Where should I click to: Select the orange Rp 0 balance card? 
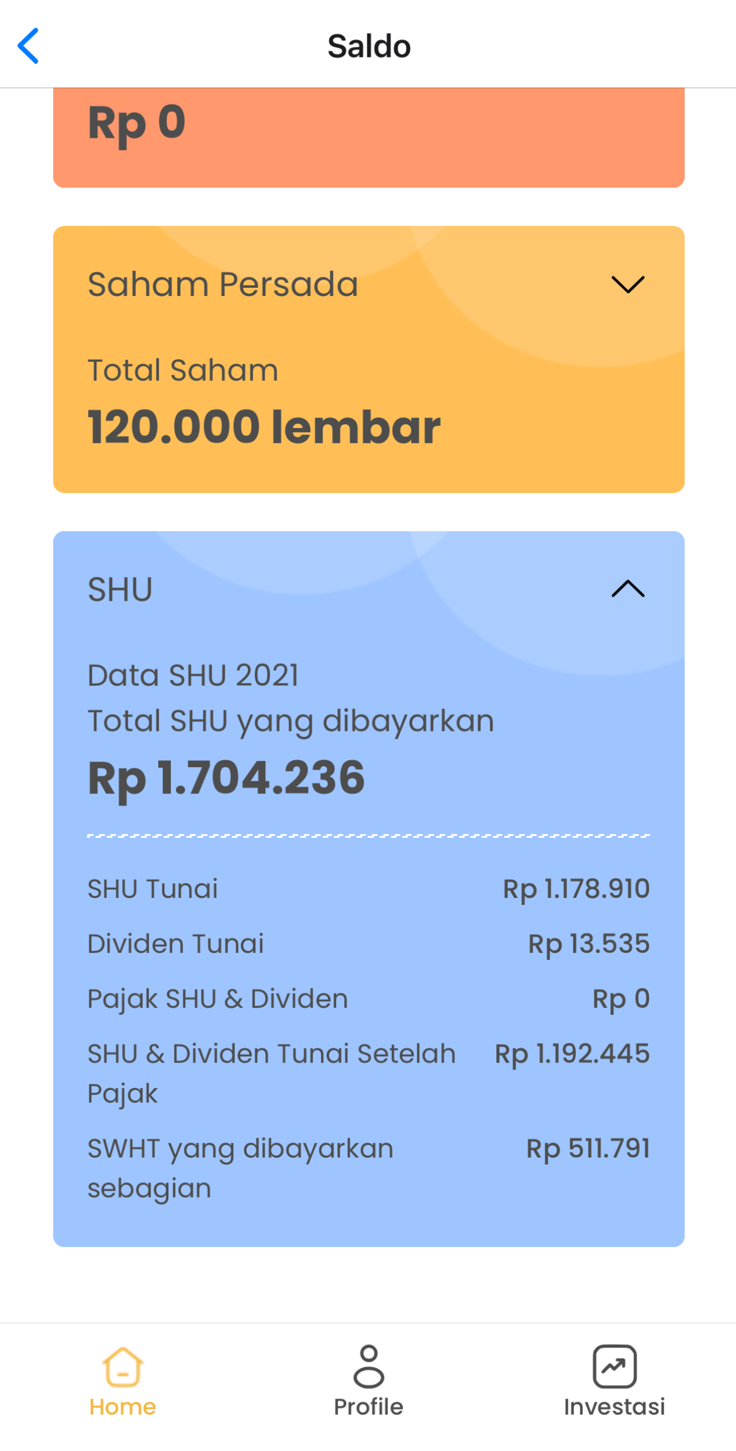(369, 138)
